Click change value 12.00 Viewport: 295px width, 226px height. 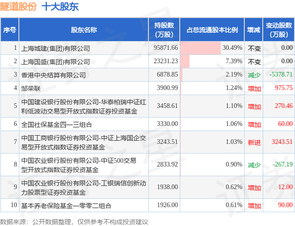click(285, 187)
